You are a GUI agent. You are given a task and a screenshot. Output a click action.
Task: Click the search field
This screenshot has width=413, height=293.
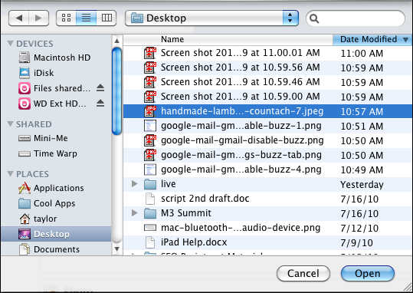pyautogui.click(x=356, y=18)
